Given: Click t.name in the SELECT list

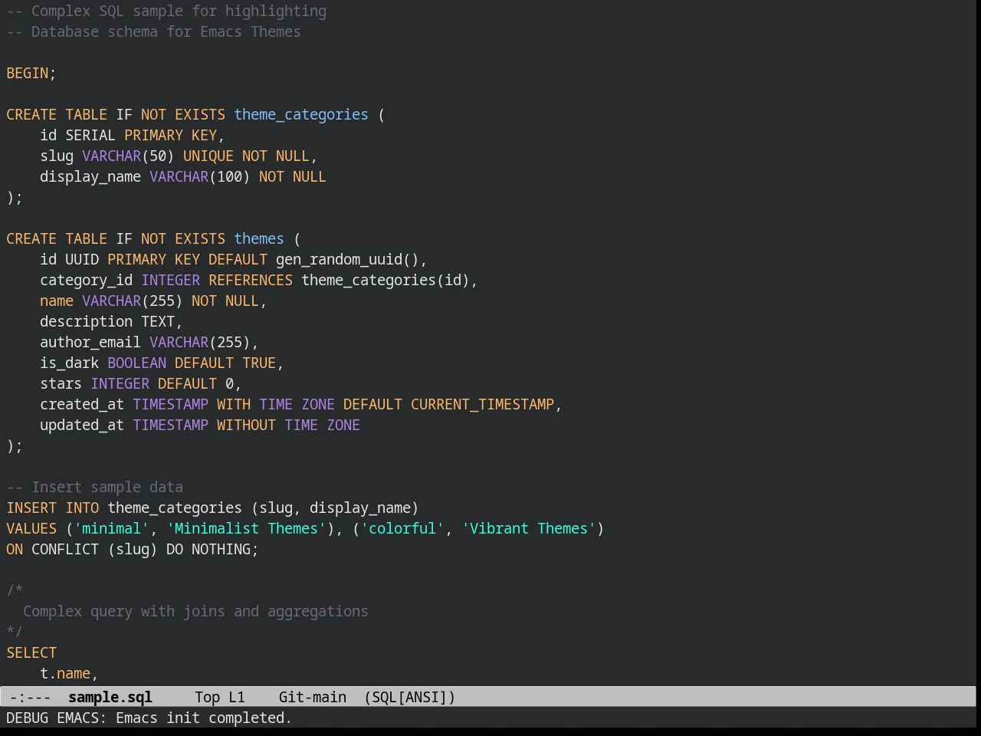Looking at the screenshot, I should 65,673.
